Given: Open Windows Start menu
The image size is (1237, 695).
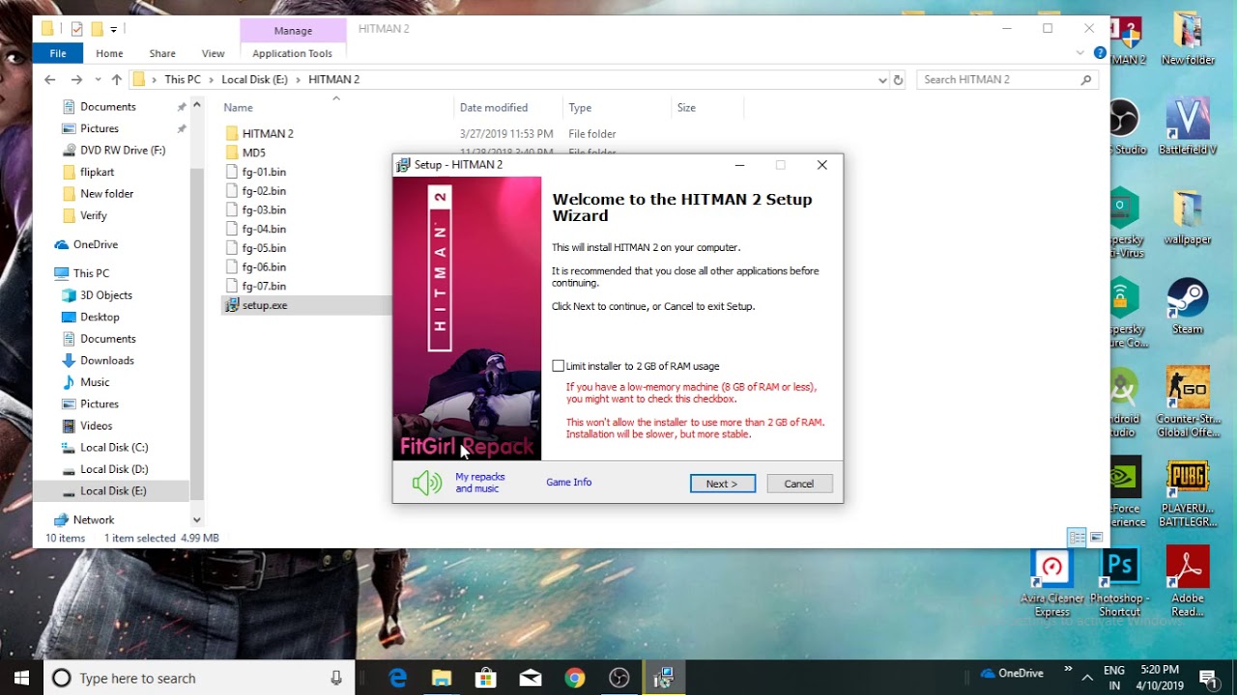Looking at the screenshot, I should [x=21, y=678].
